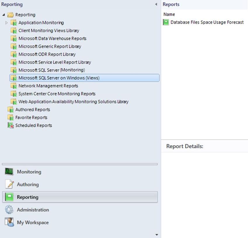Click the Microsoft Service Level Report Library icon
The image size is (248, 238).
(x=14, y=62)
